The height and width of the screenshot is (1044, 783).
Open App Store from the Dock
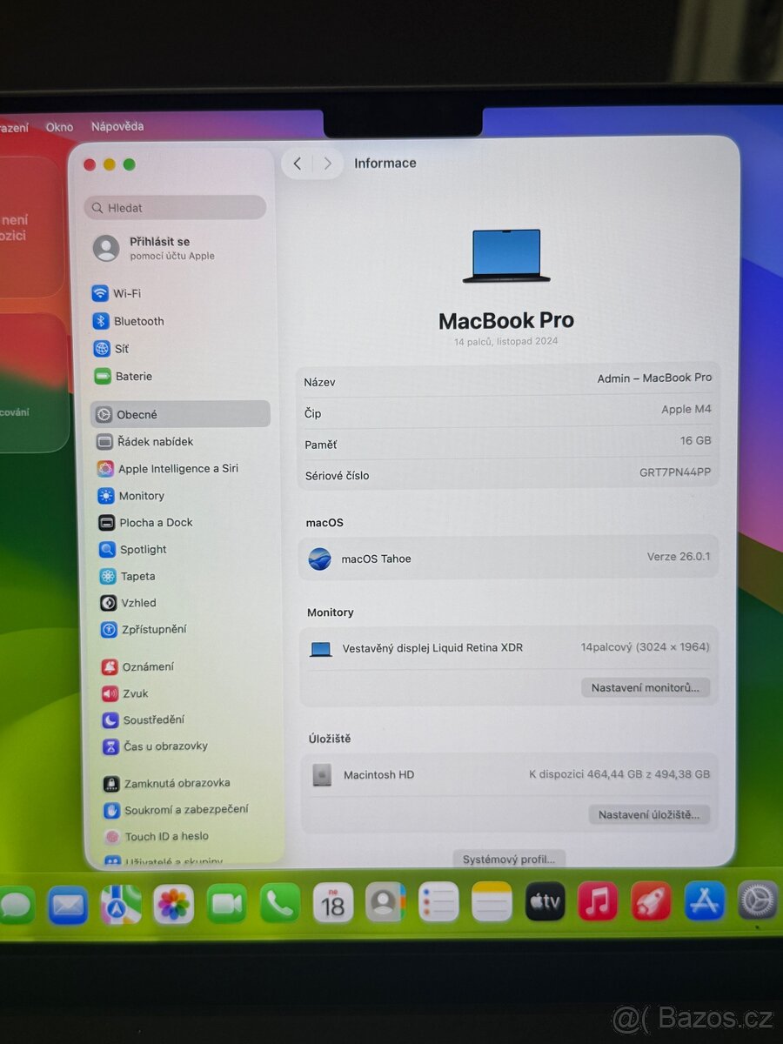pos(705,901)
